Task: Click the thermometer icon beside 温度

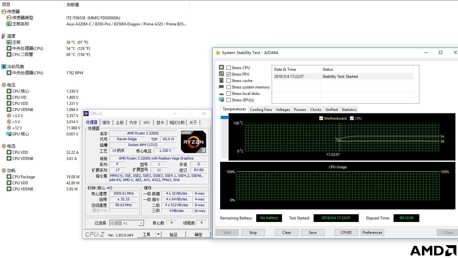Action: pos(4,36)
